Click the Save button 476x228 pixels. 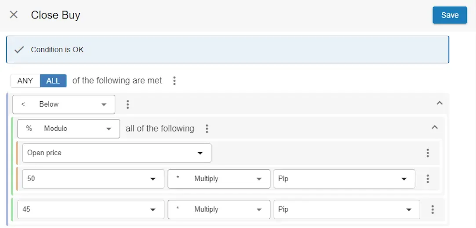[450, 15]
